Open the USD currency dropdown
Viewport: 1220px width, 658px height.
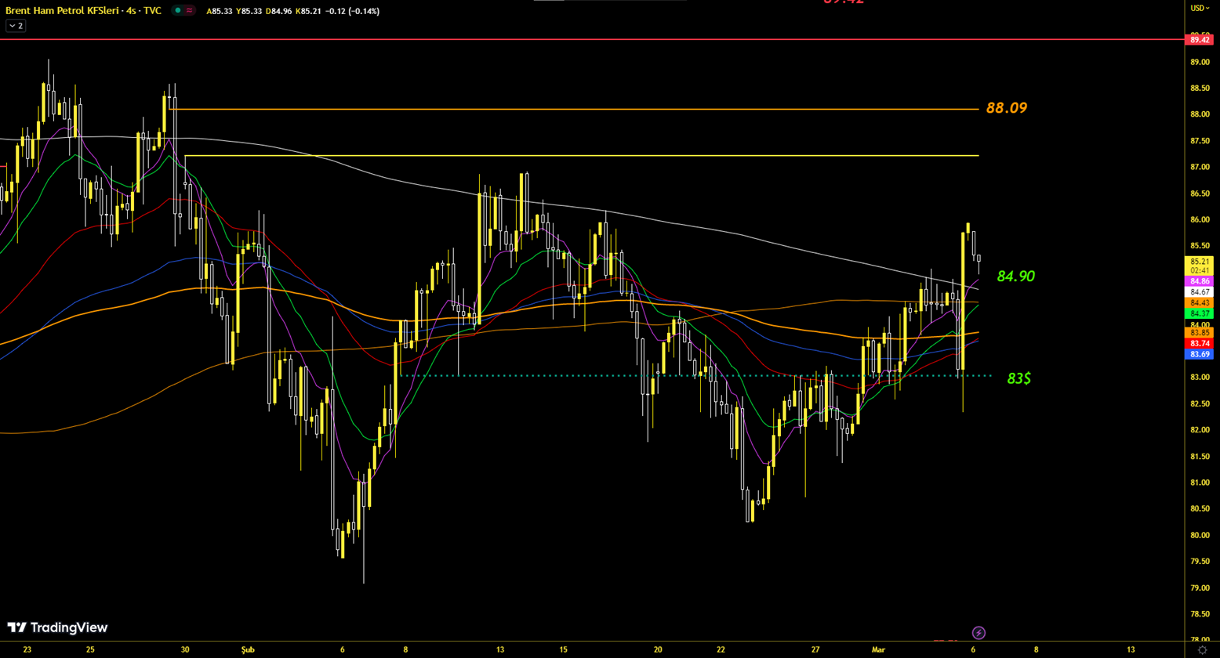(x=1200, y=8)
